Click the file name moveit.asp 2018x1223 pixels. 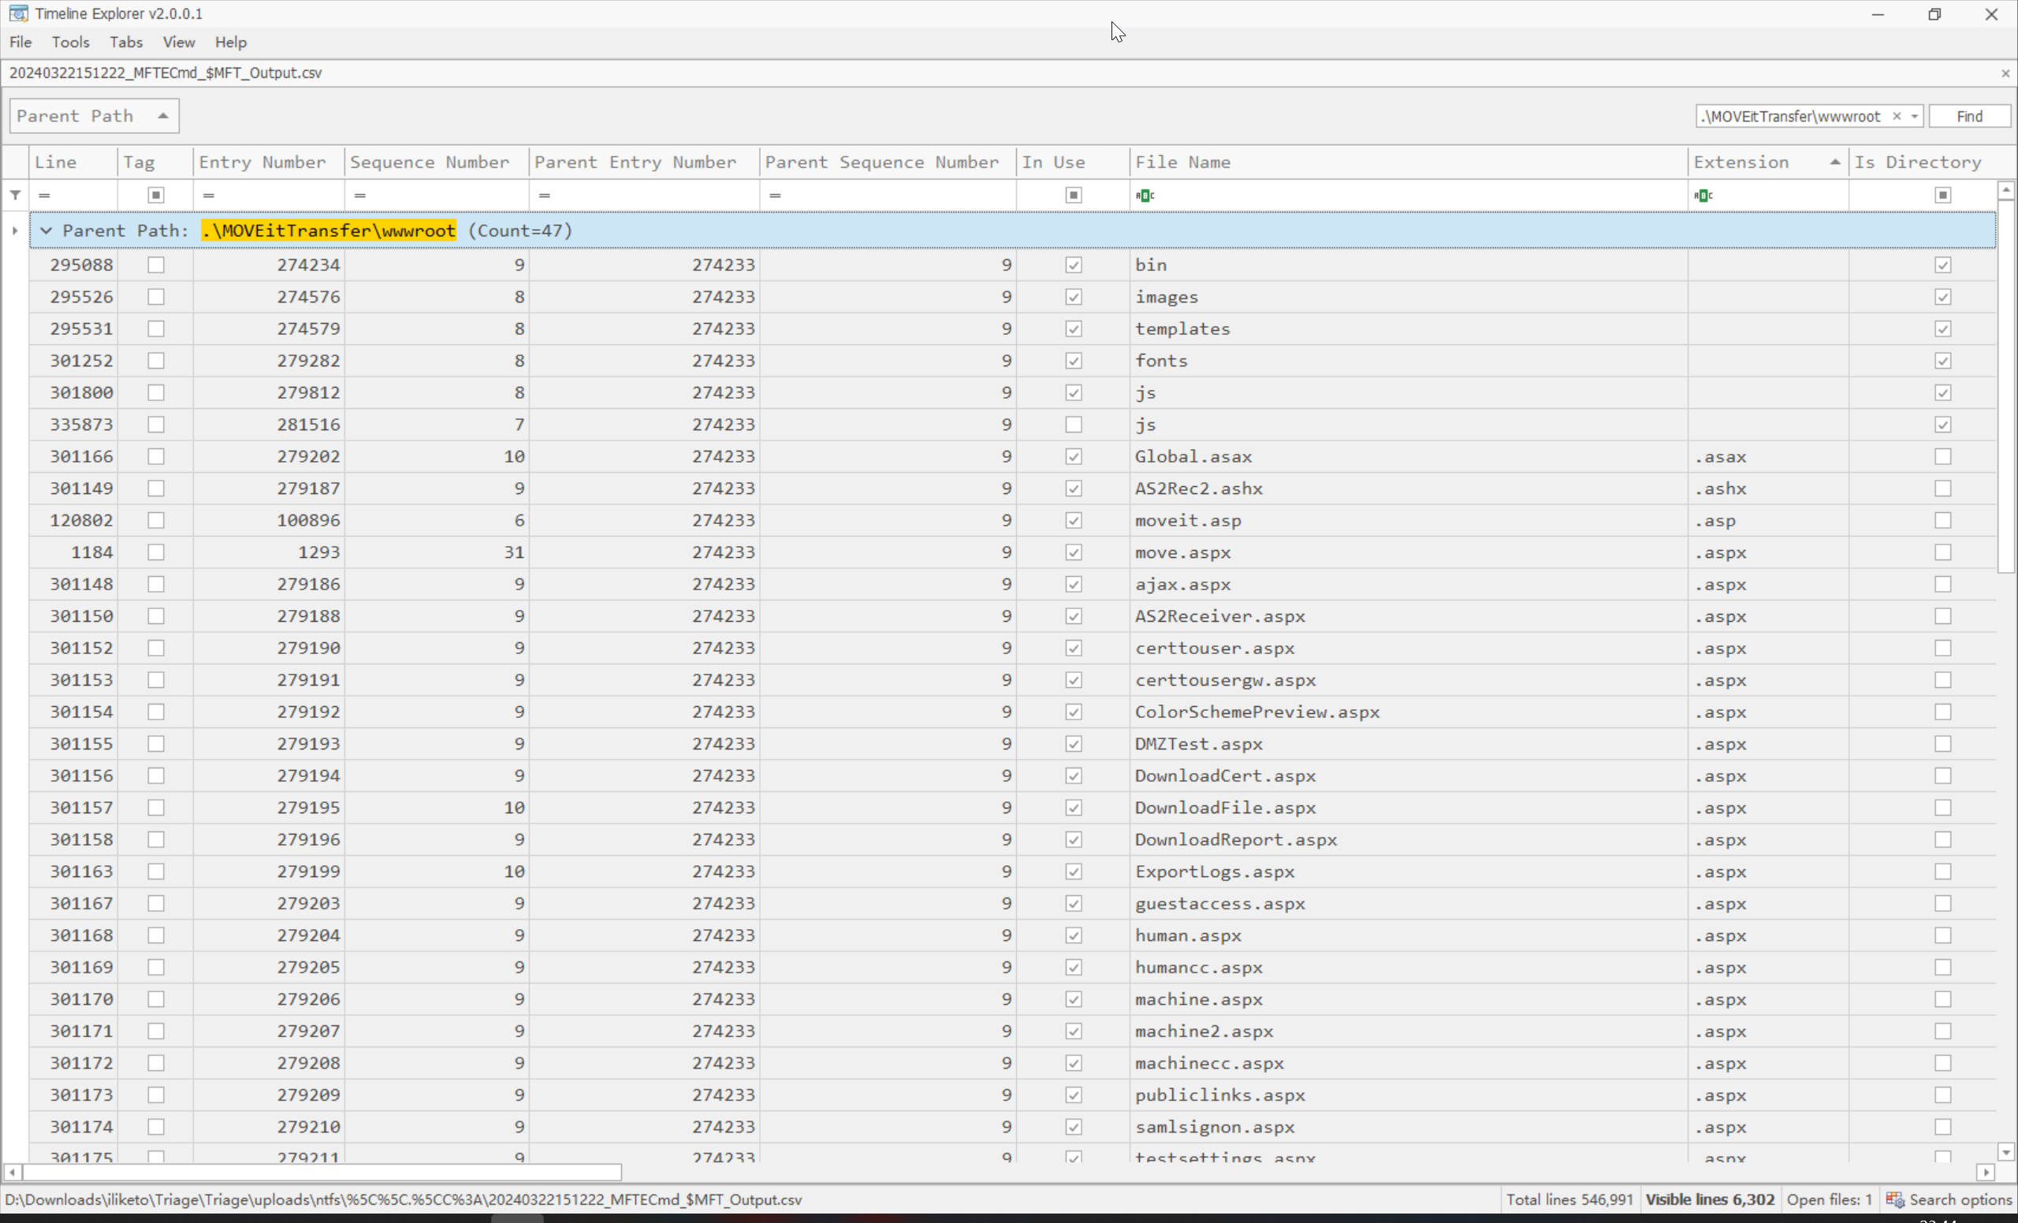pyautogui.click(x=1187, y=520)
